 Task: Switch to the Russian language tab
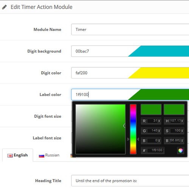[x=49, y=155]
